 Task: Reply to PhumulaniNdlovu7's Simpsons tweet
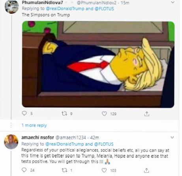tap(24, 113)
